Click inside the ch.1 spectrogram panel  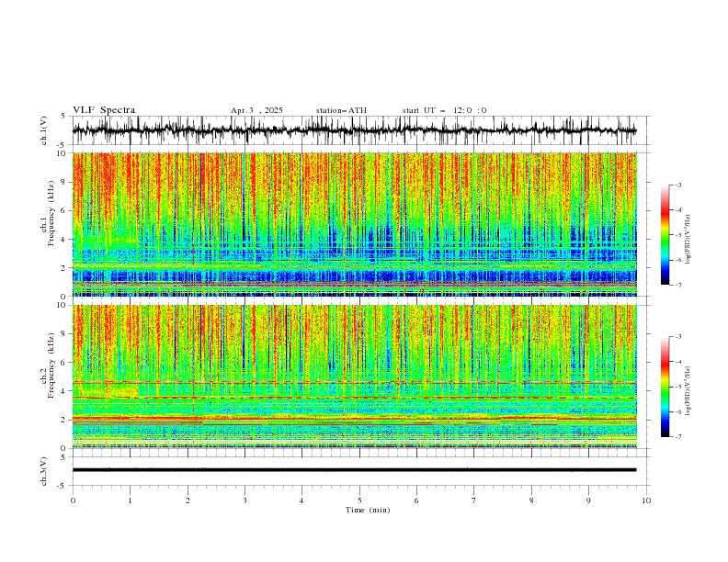pos(354,224)
